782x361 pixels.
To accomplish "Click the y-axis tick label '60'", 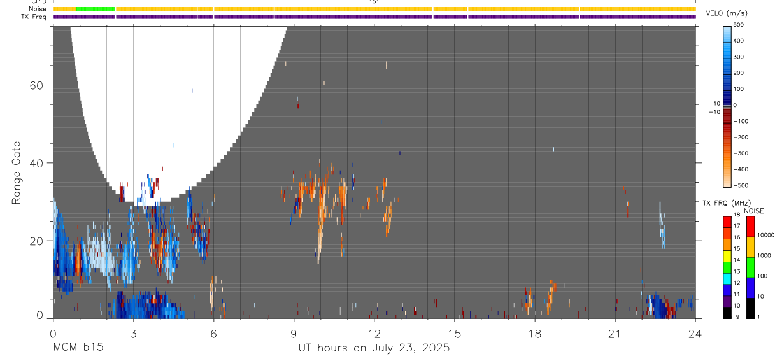I will (36, 85).
